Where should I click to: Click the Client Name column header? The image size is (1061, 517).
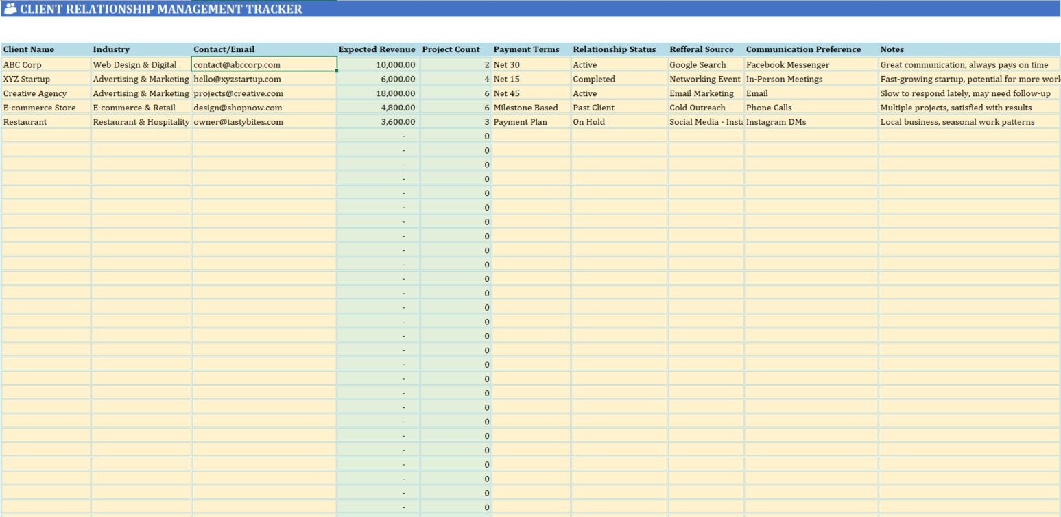[28, 49]
